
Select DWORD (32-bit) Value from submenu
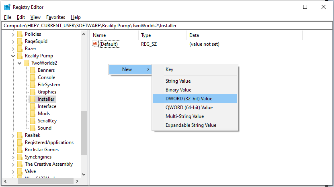coord(189,99)
